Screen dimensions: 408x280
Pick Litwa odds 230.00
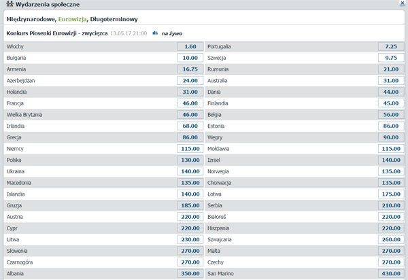click(190, 239)
